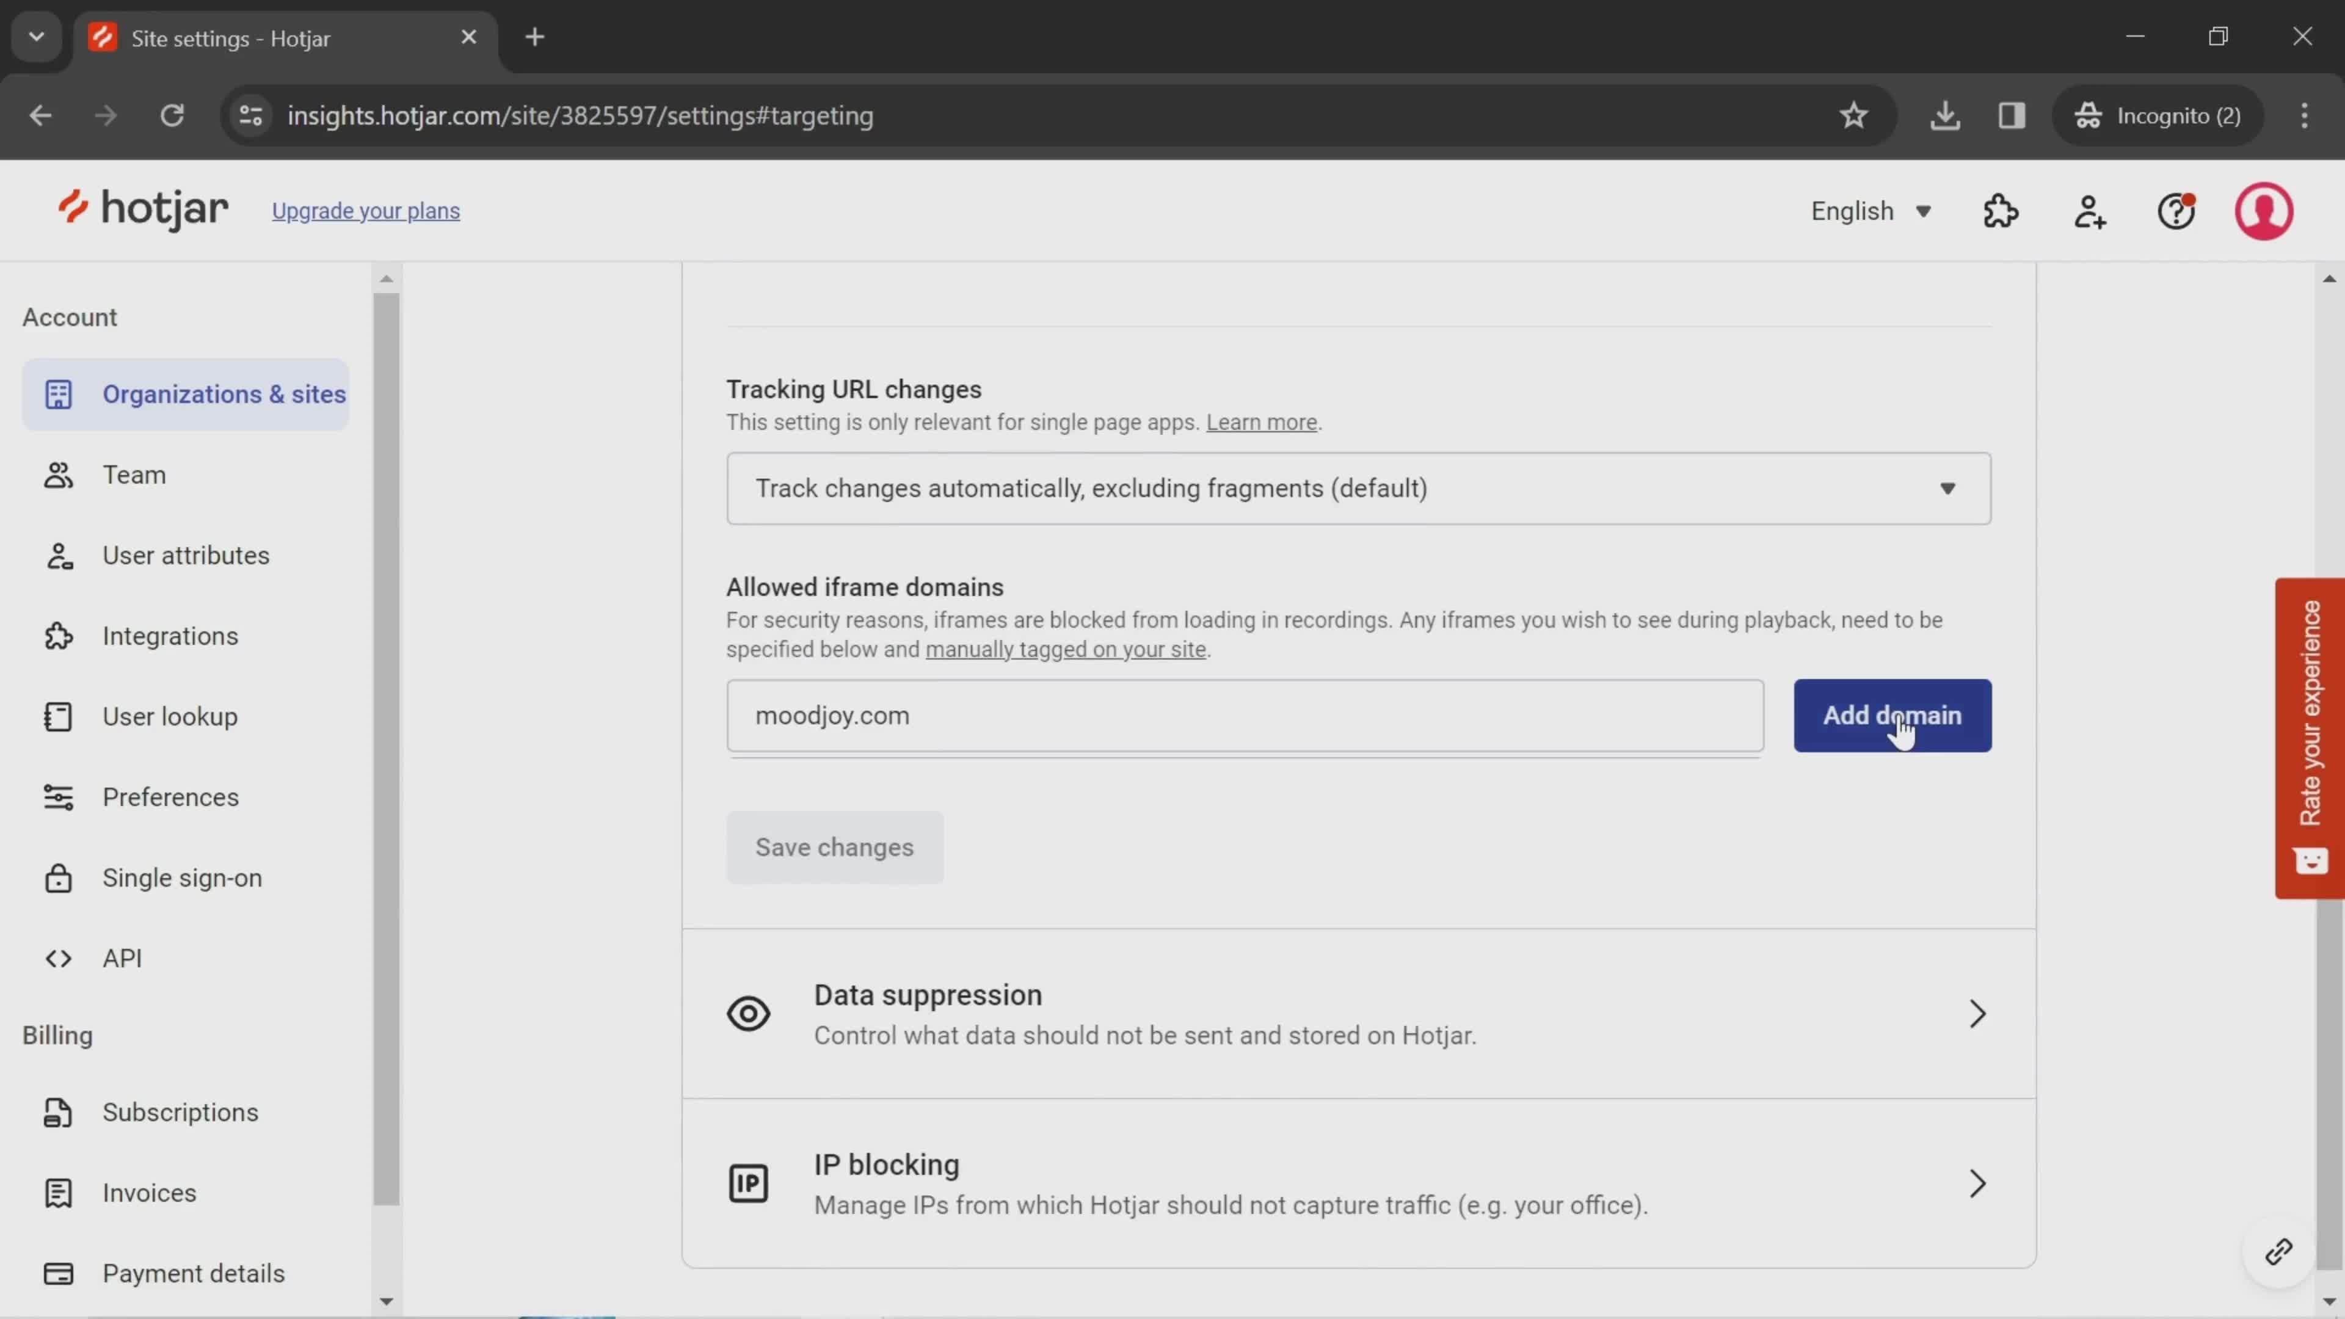Expand the Data suppression section
2345x1319 pixels.
coord(1358,1014)
